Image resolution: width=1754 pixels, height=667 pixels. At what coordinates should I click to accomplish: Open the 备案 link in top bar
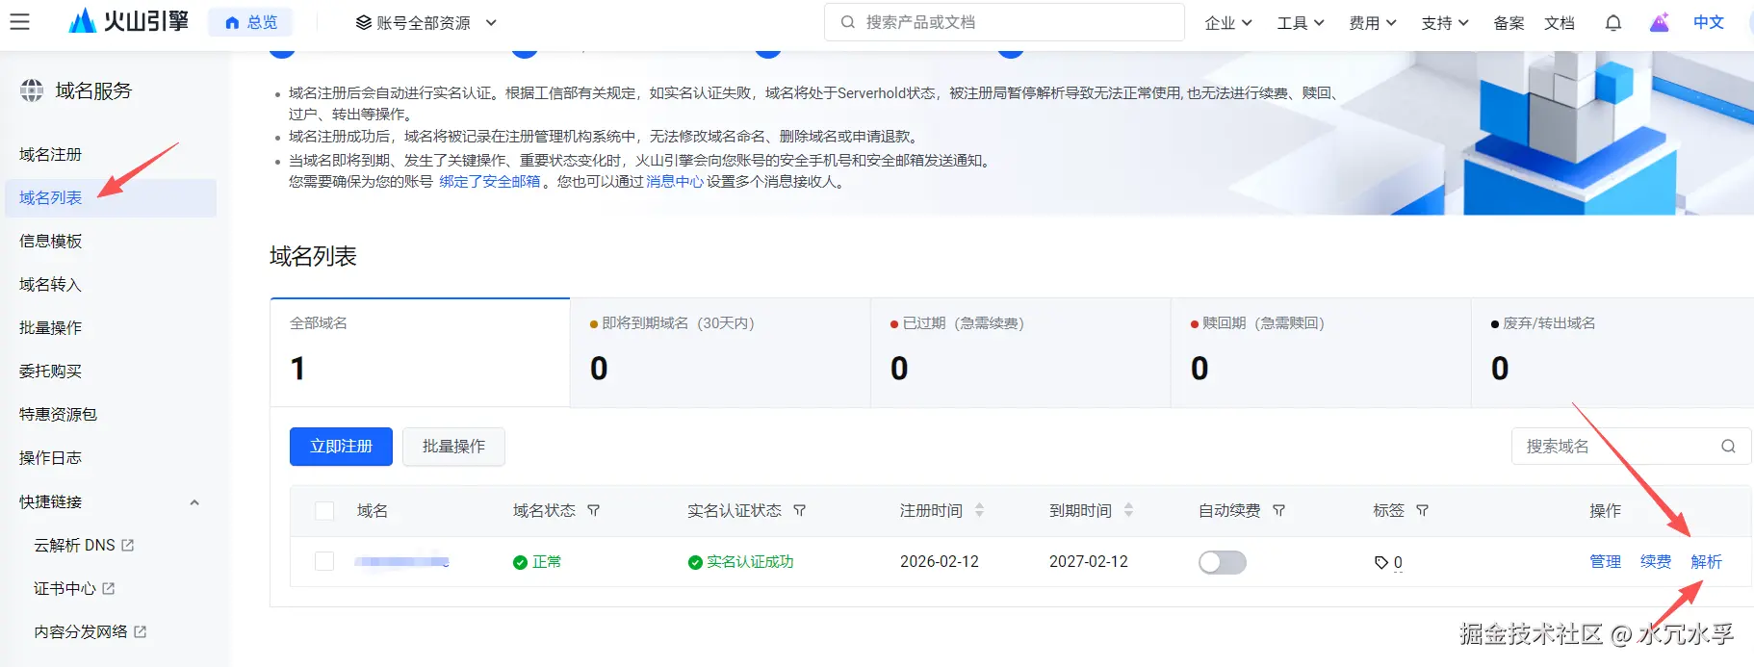coord(1509,23)
